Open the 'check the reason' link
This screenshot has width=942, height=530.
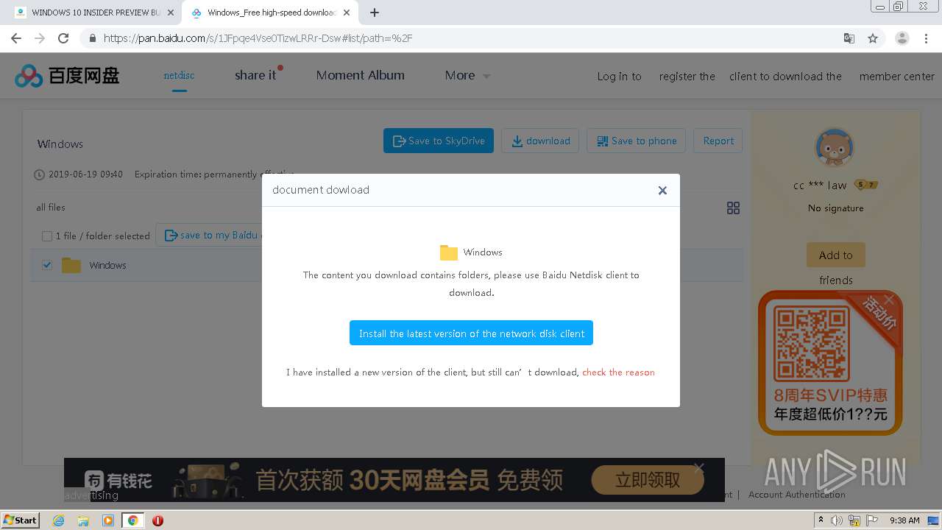[618, 372]
